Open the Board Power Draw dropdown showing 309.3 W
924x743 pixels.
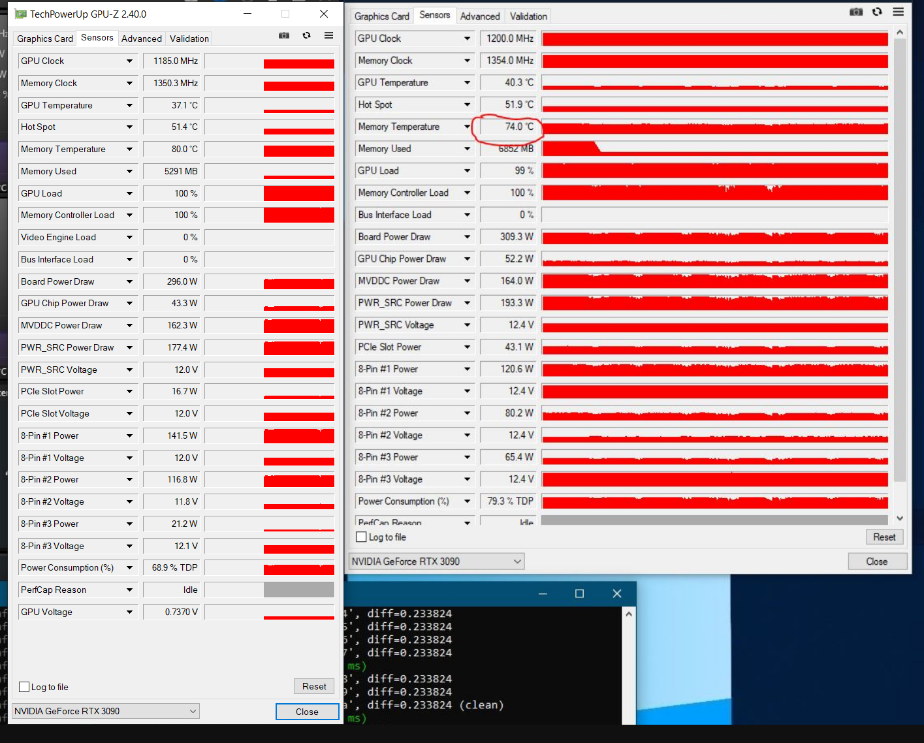tap(467, 236)
